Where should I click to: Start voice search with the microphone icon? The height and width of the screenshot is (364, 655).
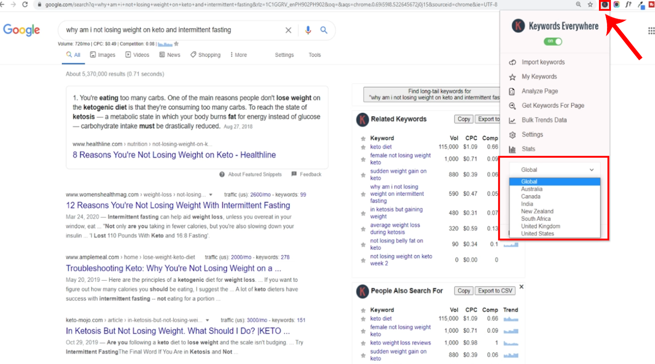308,30
